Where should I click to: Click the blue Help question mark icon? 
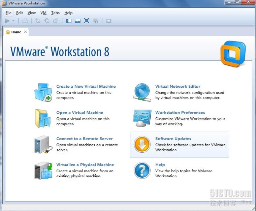click(142, 171)
